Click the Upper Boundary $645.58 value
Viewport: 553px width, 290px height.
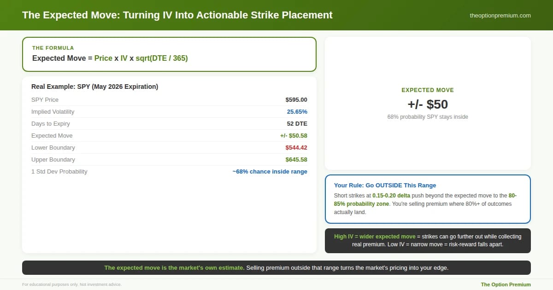(296, 159)
